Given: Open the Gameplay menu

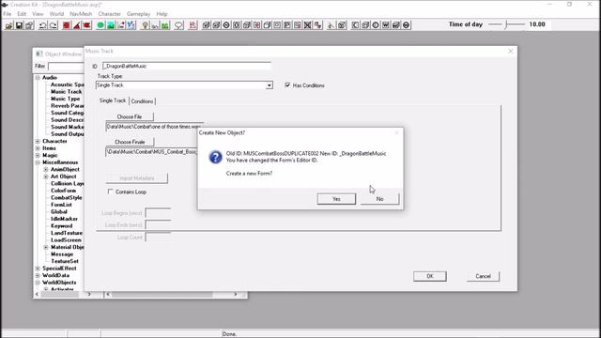Looking at the screenshot, I should [138, 14].
